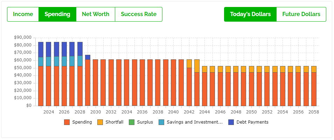Toggle the Debt Payments legend entry

click(x=248, y=122)
